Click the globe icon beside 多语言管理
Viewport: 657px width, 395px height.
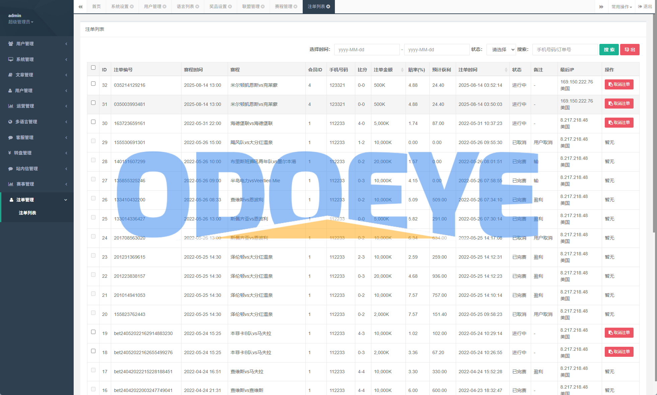coord(10,122)
